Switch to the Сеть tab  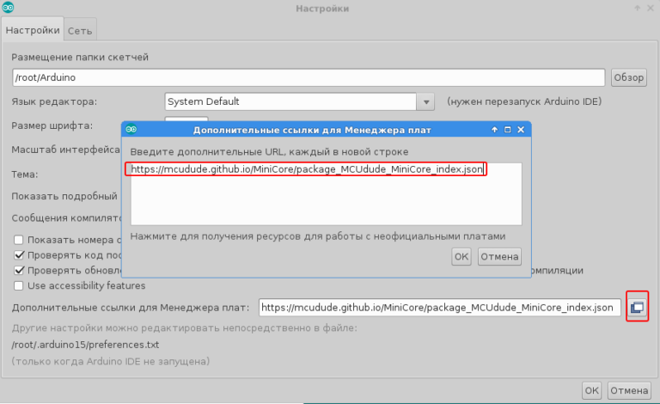[80, 30]
